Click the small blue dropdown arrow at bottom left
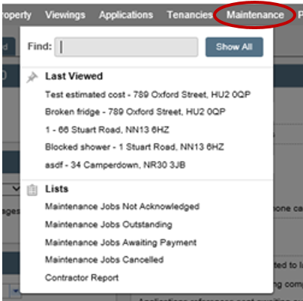 pyautogui.click(x=16, y=291)
